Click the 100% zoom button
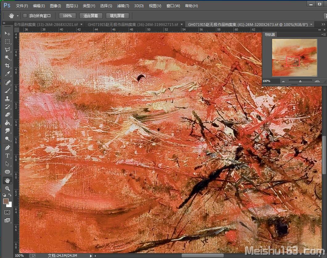 (67, 16)
